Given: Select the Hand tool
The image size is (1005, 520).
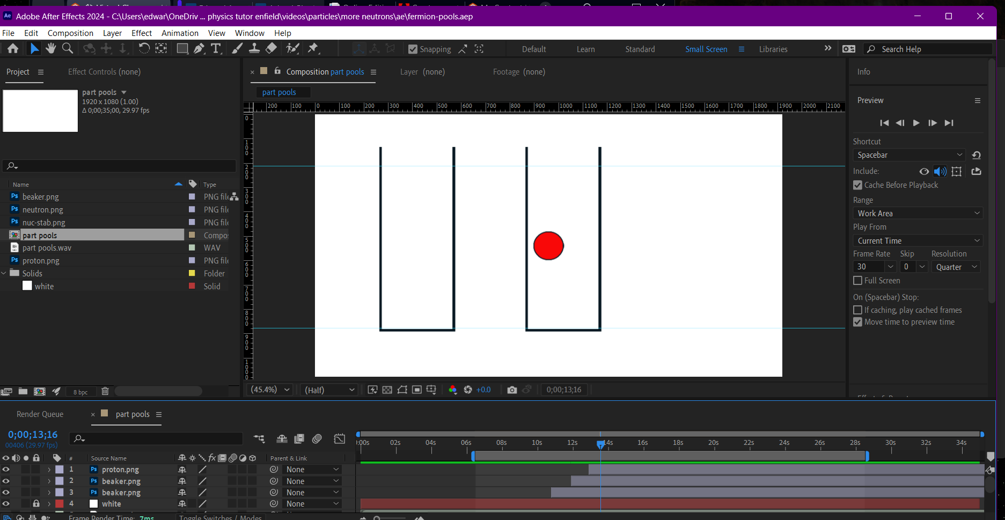Looking at the screenshot, I should click(x=51, y=49).
